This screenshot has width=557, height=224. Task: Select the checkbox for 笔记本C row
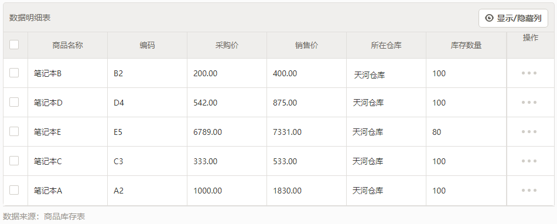pos(14,161)
